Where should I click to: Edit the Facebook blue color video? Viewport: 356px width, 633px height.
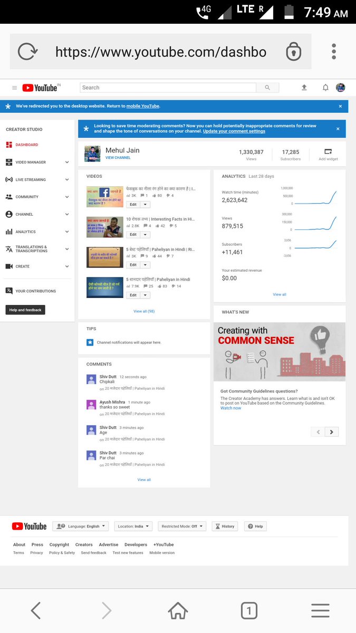coord(133,204)
